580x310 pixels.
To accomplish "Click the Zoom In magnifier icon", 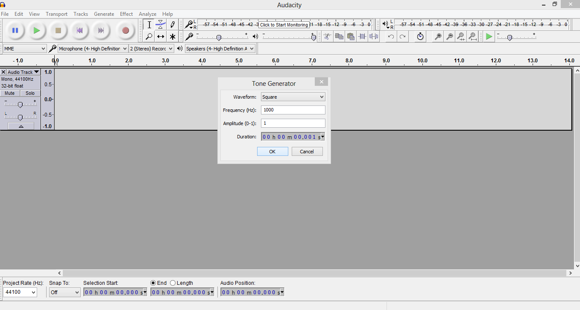I will click(x=438, y=37).
